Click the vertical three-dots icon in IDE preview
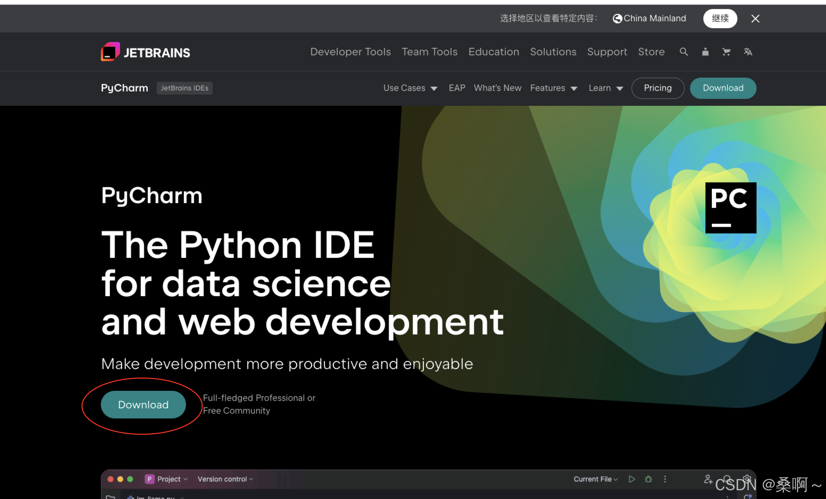The width and height of the screenshot is (826, 499). coord(665,479)
